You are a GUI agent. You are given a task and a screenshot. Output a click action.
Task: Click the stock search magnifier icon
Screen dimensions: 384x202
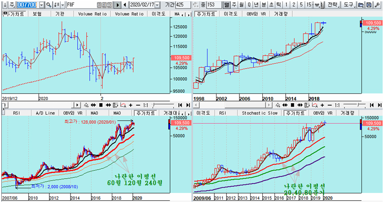[49, 5]
